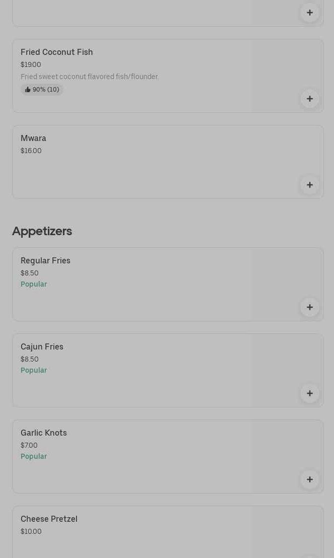Add Regular Fries with the plus icon
The image size is (334, 558).
(310, 307)
